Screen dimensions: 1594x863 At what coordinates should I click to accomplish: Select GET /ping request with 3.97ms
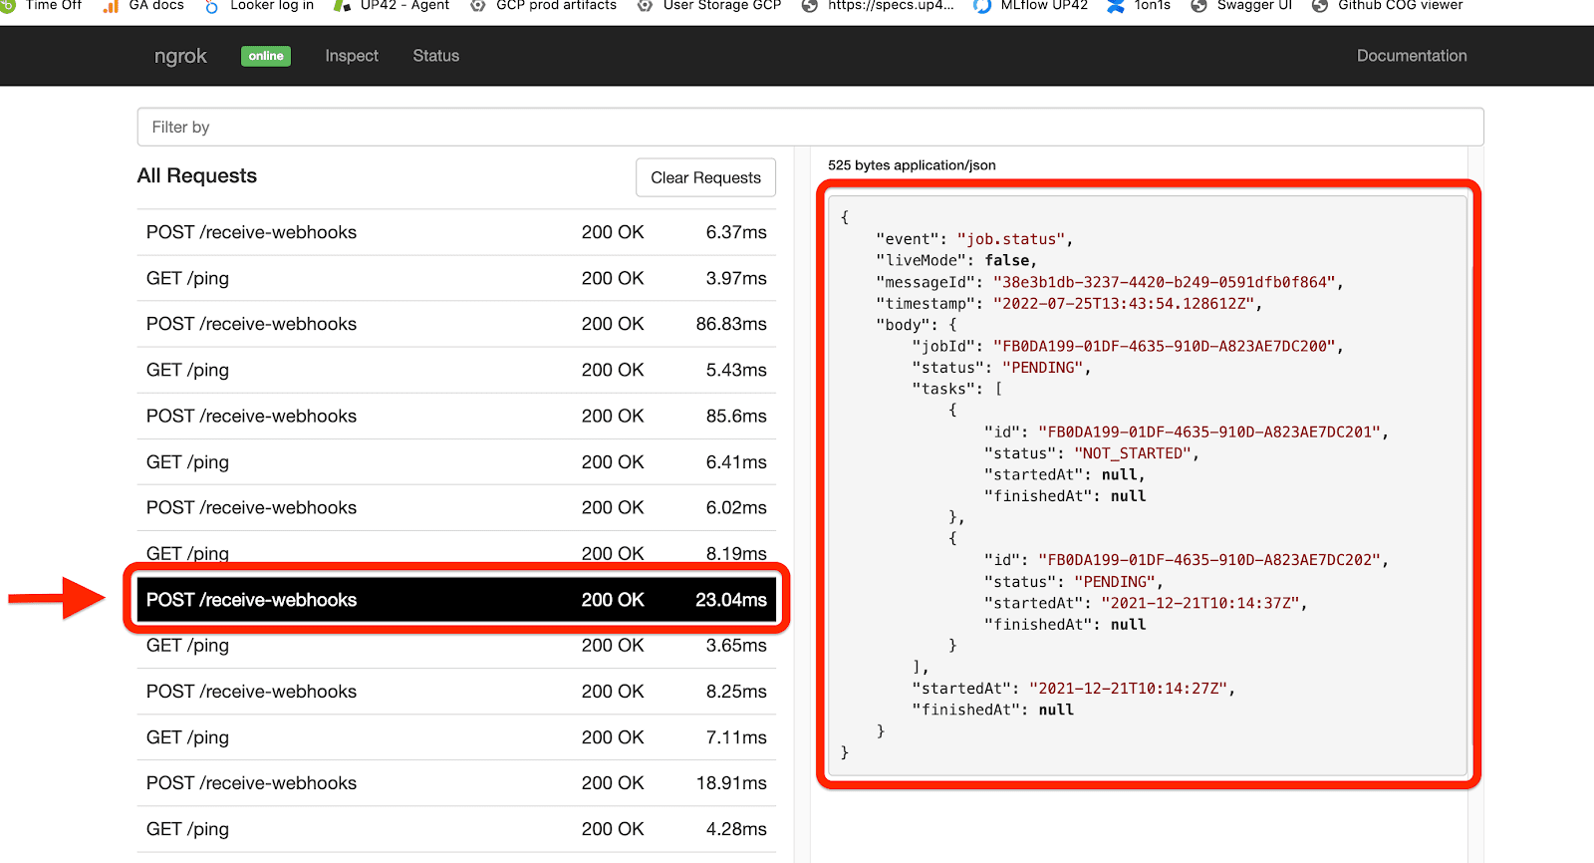click(x=456, y=278)
